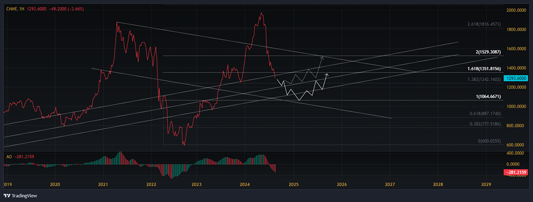Screen dimensions: 533x202
Task: Click 2020 on time axis
Action: coord(55,184)
